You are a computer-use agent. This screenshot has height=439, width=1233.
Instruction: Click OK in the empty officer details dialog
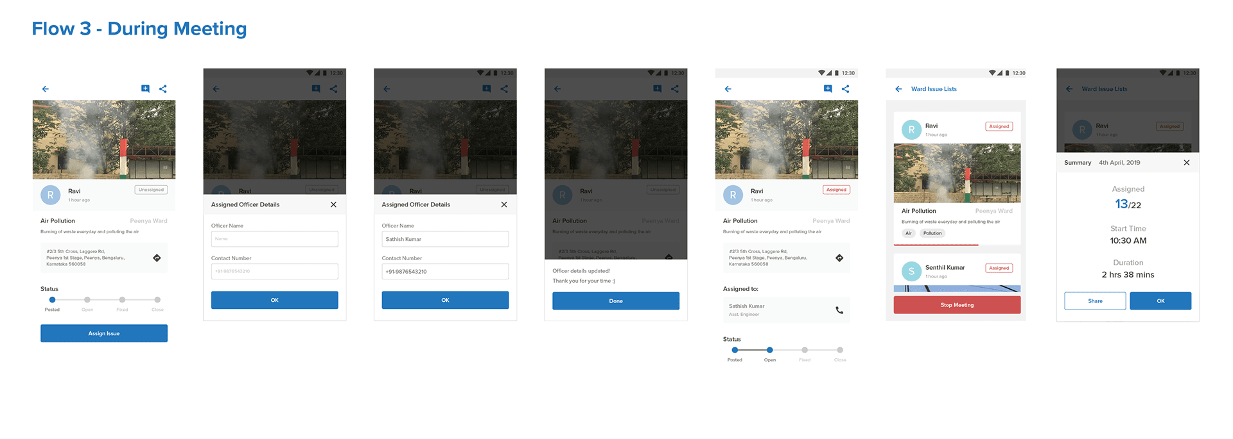point(275,300)
